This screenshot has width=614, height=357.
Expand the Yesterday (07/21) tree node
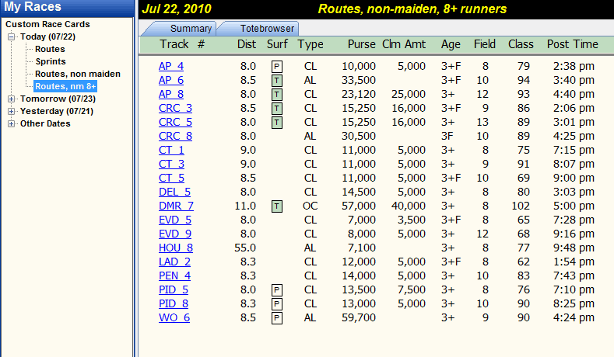point(12,111)
